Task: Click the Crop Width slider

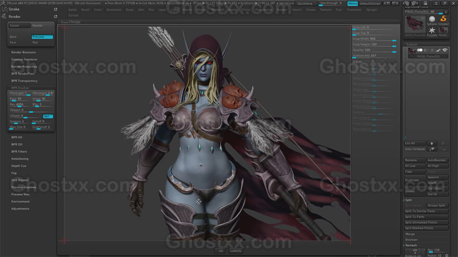Action: 374,39
